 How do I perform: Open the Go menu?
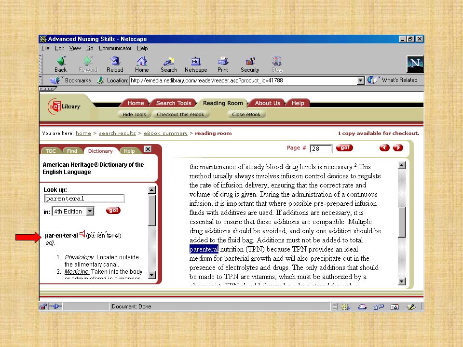[90, 48]
